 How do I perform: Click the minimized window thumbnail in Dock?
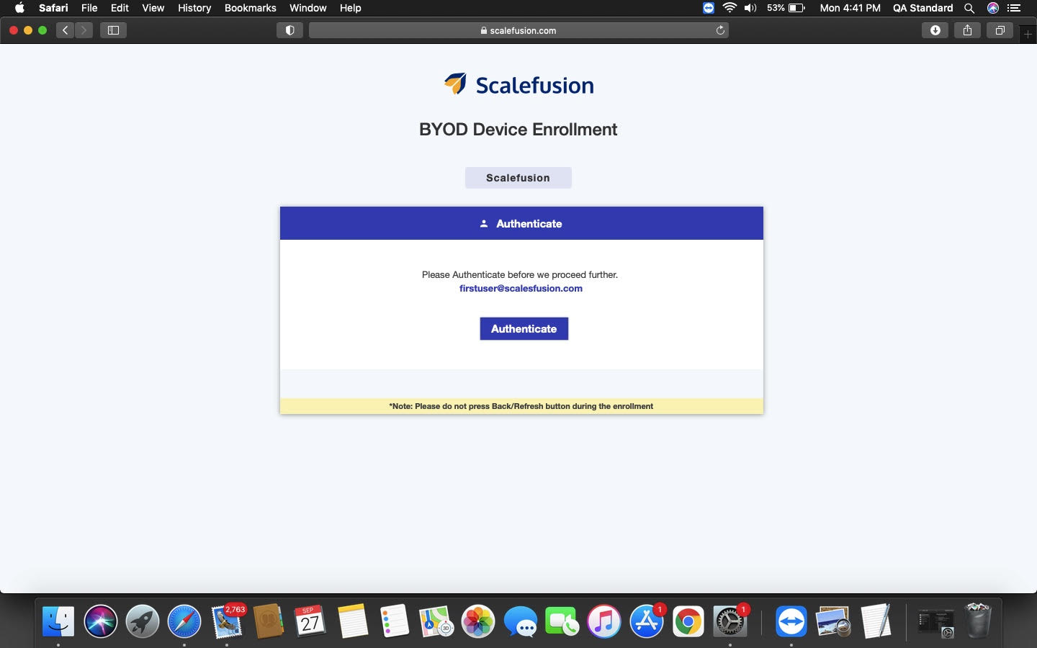coord(936,624)
